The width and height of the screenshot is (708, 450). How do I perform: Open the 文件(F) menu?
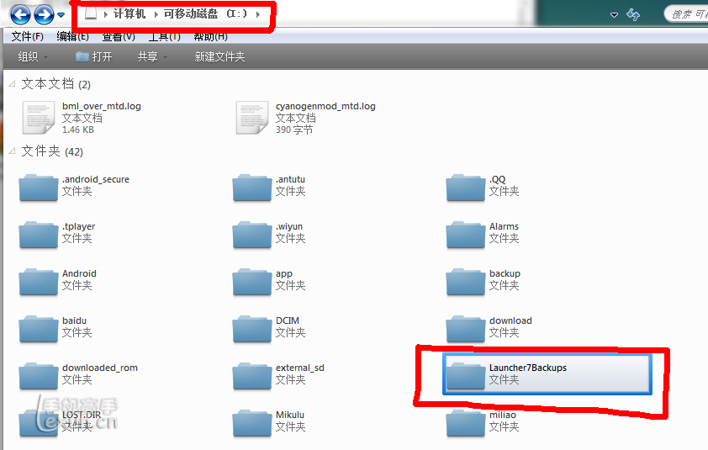(x=27, y=37)
